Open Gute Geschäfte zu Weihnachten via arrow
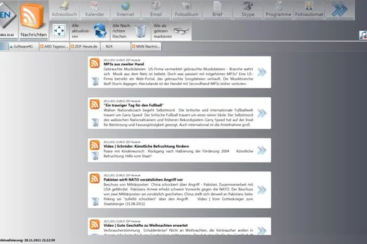 pos(262,230)
